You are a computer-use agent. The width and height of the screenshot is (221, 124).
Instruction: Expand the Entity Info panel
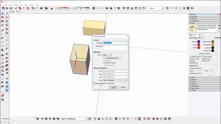204,17
